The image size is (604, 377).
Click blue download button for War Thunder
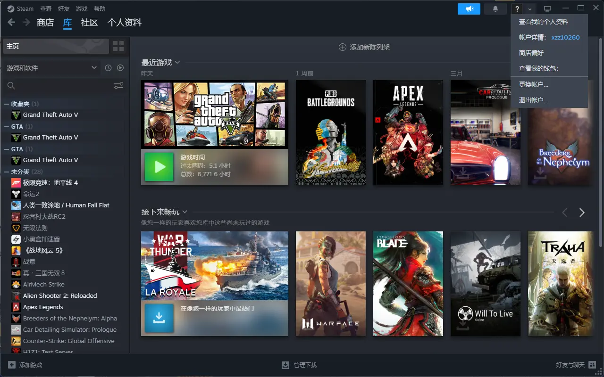click(159, 318)
